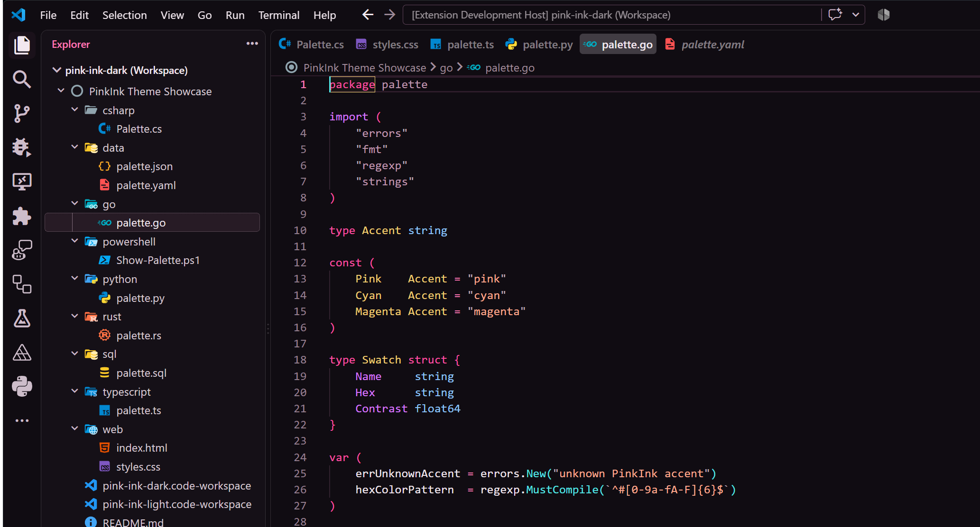
Task: Open the triangle-shaped activity bar view
Action: tap(22, 352)
